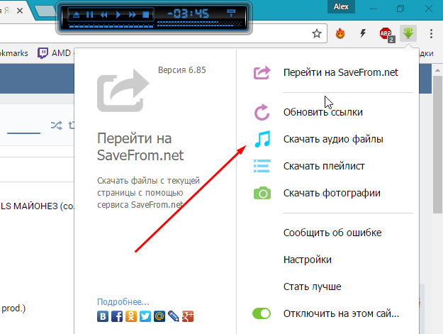Image resolution: width=443 pixels, height=334 pixels.
Task: Share via the Twitter icon
Action: (x=145, y=316)
